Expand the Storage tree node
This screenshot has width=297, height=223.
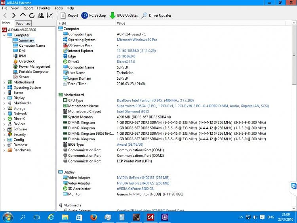point(4,109)
